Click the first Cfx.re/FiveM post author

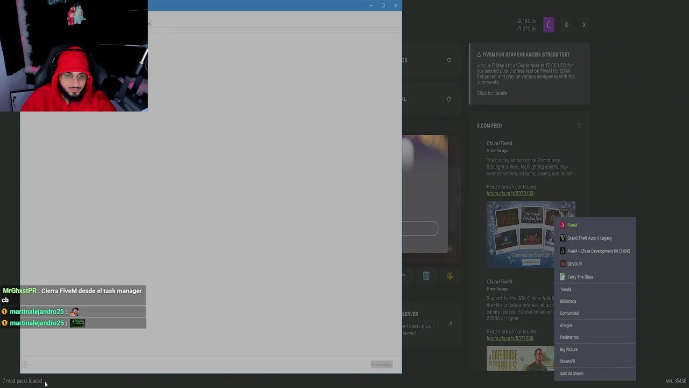pos(499,143)
